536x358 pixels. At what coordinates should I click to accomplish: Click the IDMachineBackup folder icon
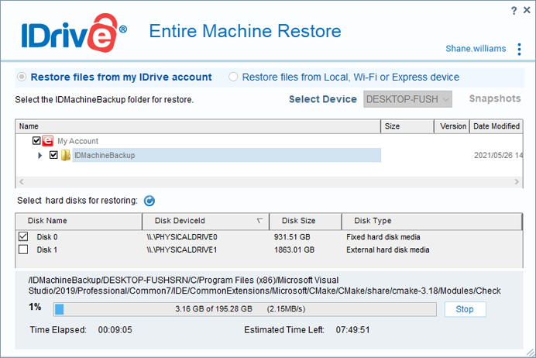(x=65, y=155)
